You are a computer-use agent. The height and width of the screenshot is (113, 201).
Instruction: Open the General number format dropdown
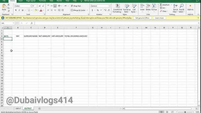coord(109,6)
